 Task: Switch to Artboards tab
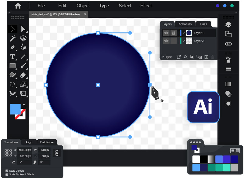185,24
